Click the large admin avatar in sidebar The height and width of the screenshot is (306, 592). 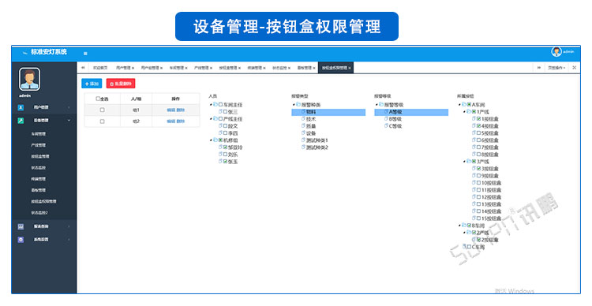click(x=29, y=79)
